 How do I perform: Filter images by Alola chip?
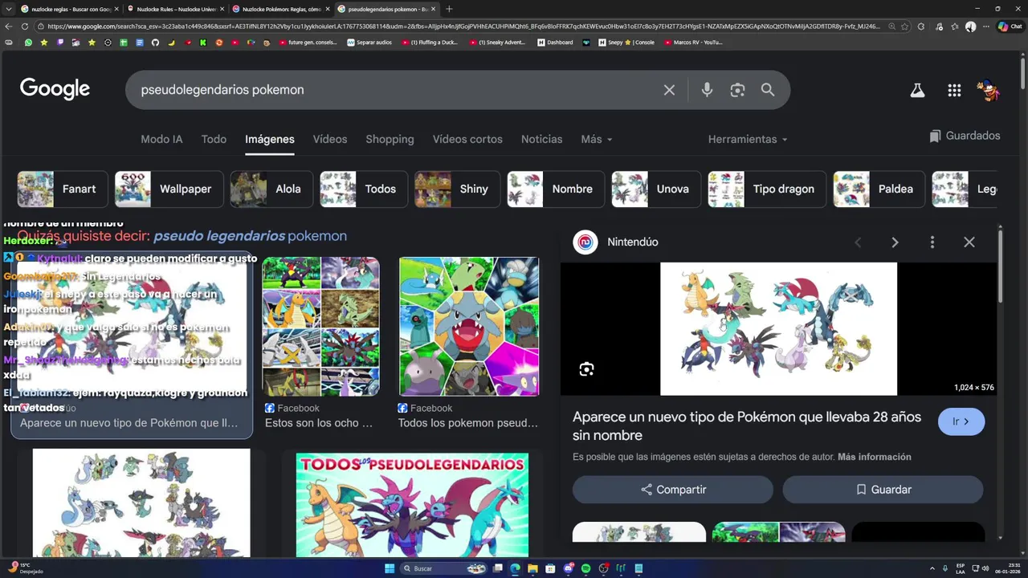[271, 189]
